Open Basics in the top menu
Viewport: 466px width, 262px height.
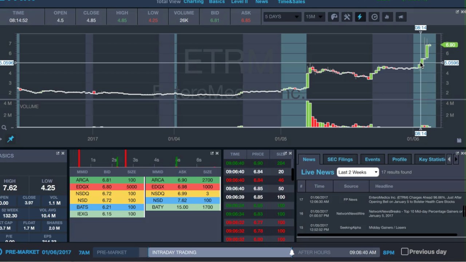[x=217, y=2]
